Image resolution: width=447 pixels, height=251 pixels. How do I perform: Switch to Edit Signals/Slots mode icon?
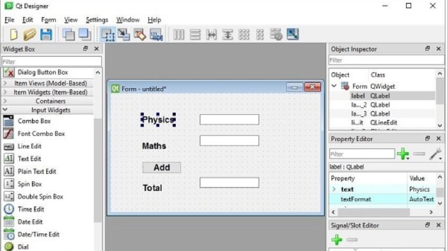(x=123, y=34)
